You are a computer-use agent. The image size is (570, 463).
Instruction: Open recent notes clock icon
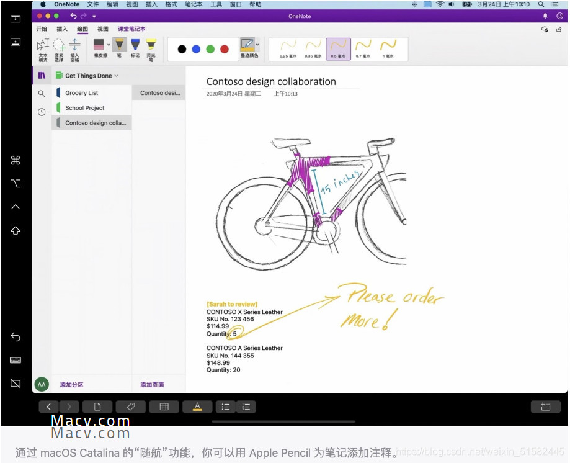tap(42, 112)
